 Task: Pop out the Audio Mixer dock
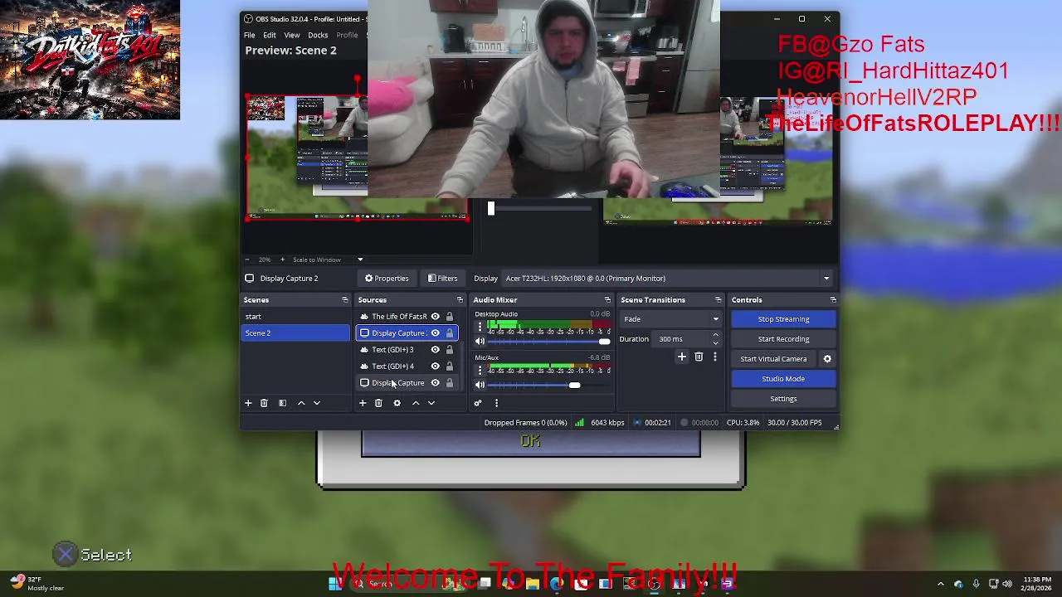pyautogui.click(x=607, y=300)
